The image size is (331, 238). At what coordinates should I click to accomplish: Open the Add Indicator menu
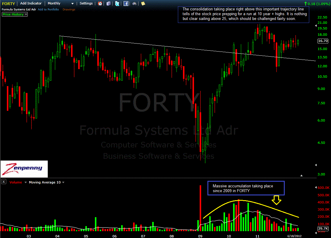tap(31, 3)
